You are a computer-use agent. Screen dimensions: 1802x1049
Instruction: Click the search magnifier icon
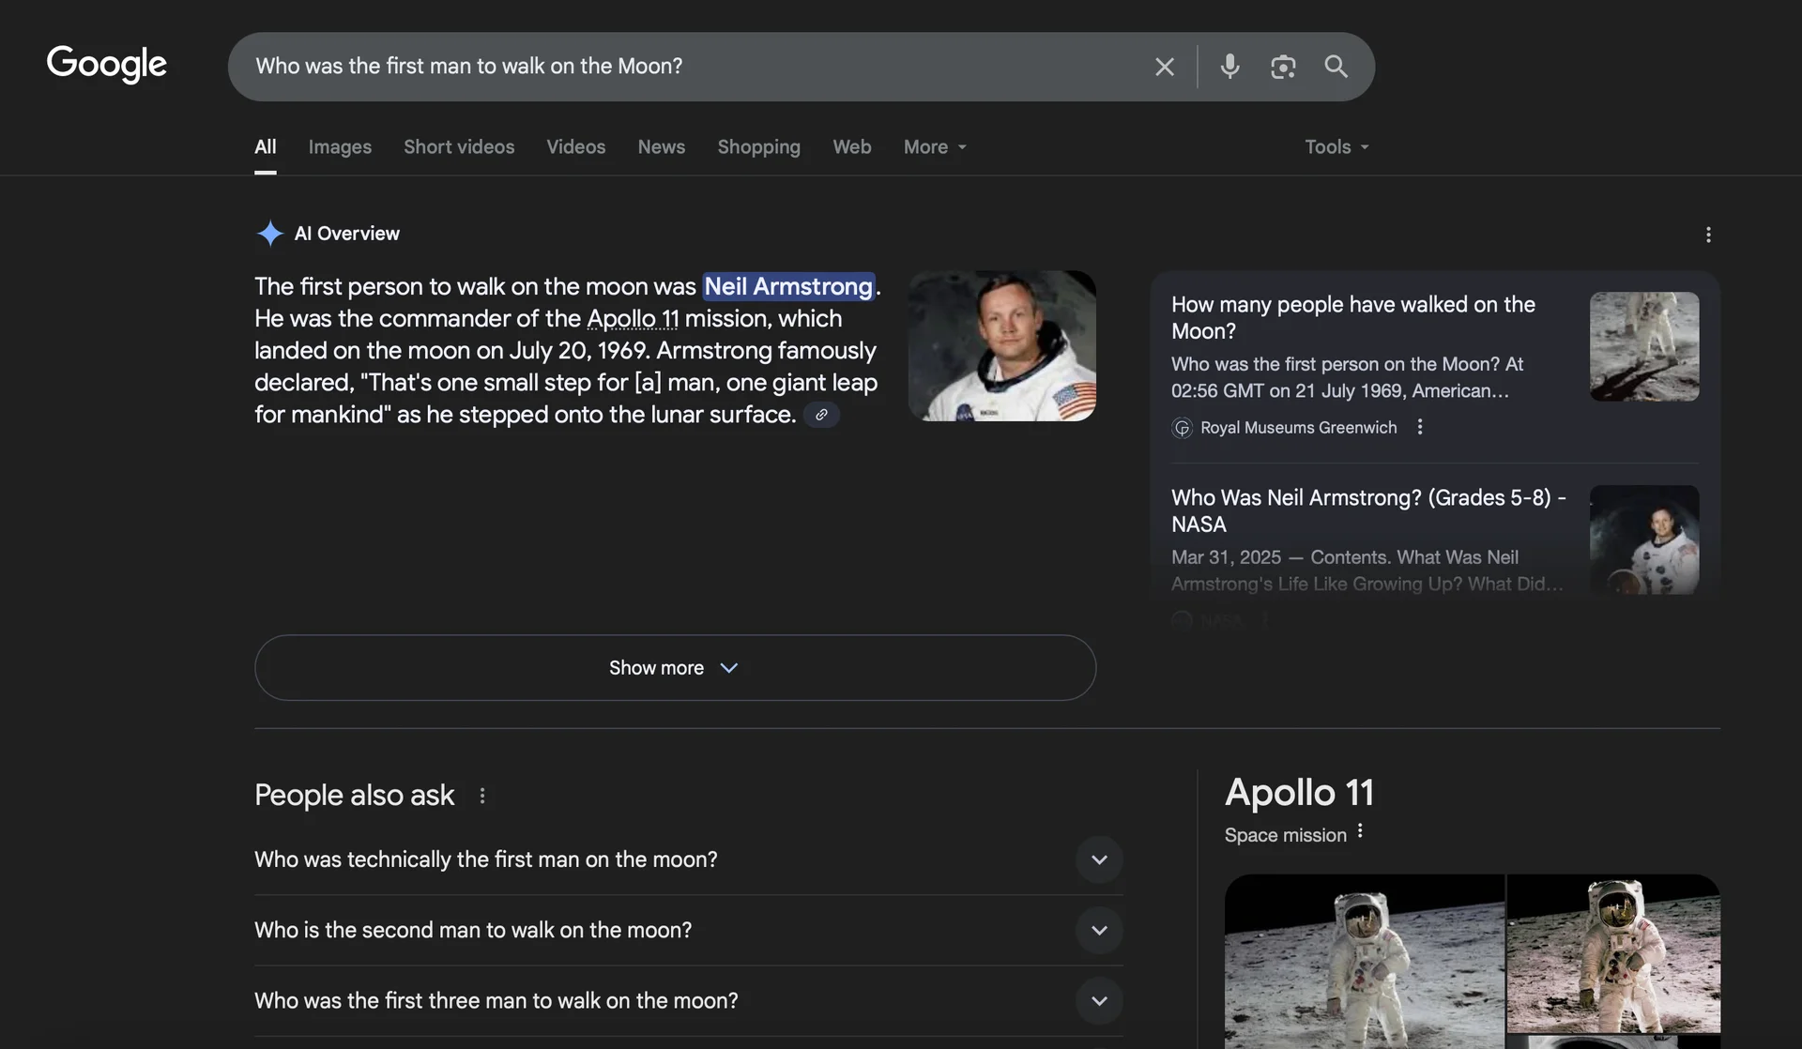tap(1336, 66)
